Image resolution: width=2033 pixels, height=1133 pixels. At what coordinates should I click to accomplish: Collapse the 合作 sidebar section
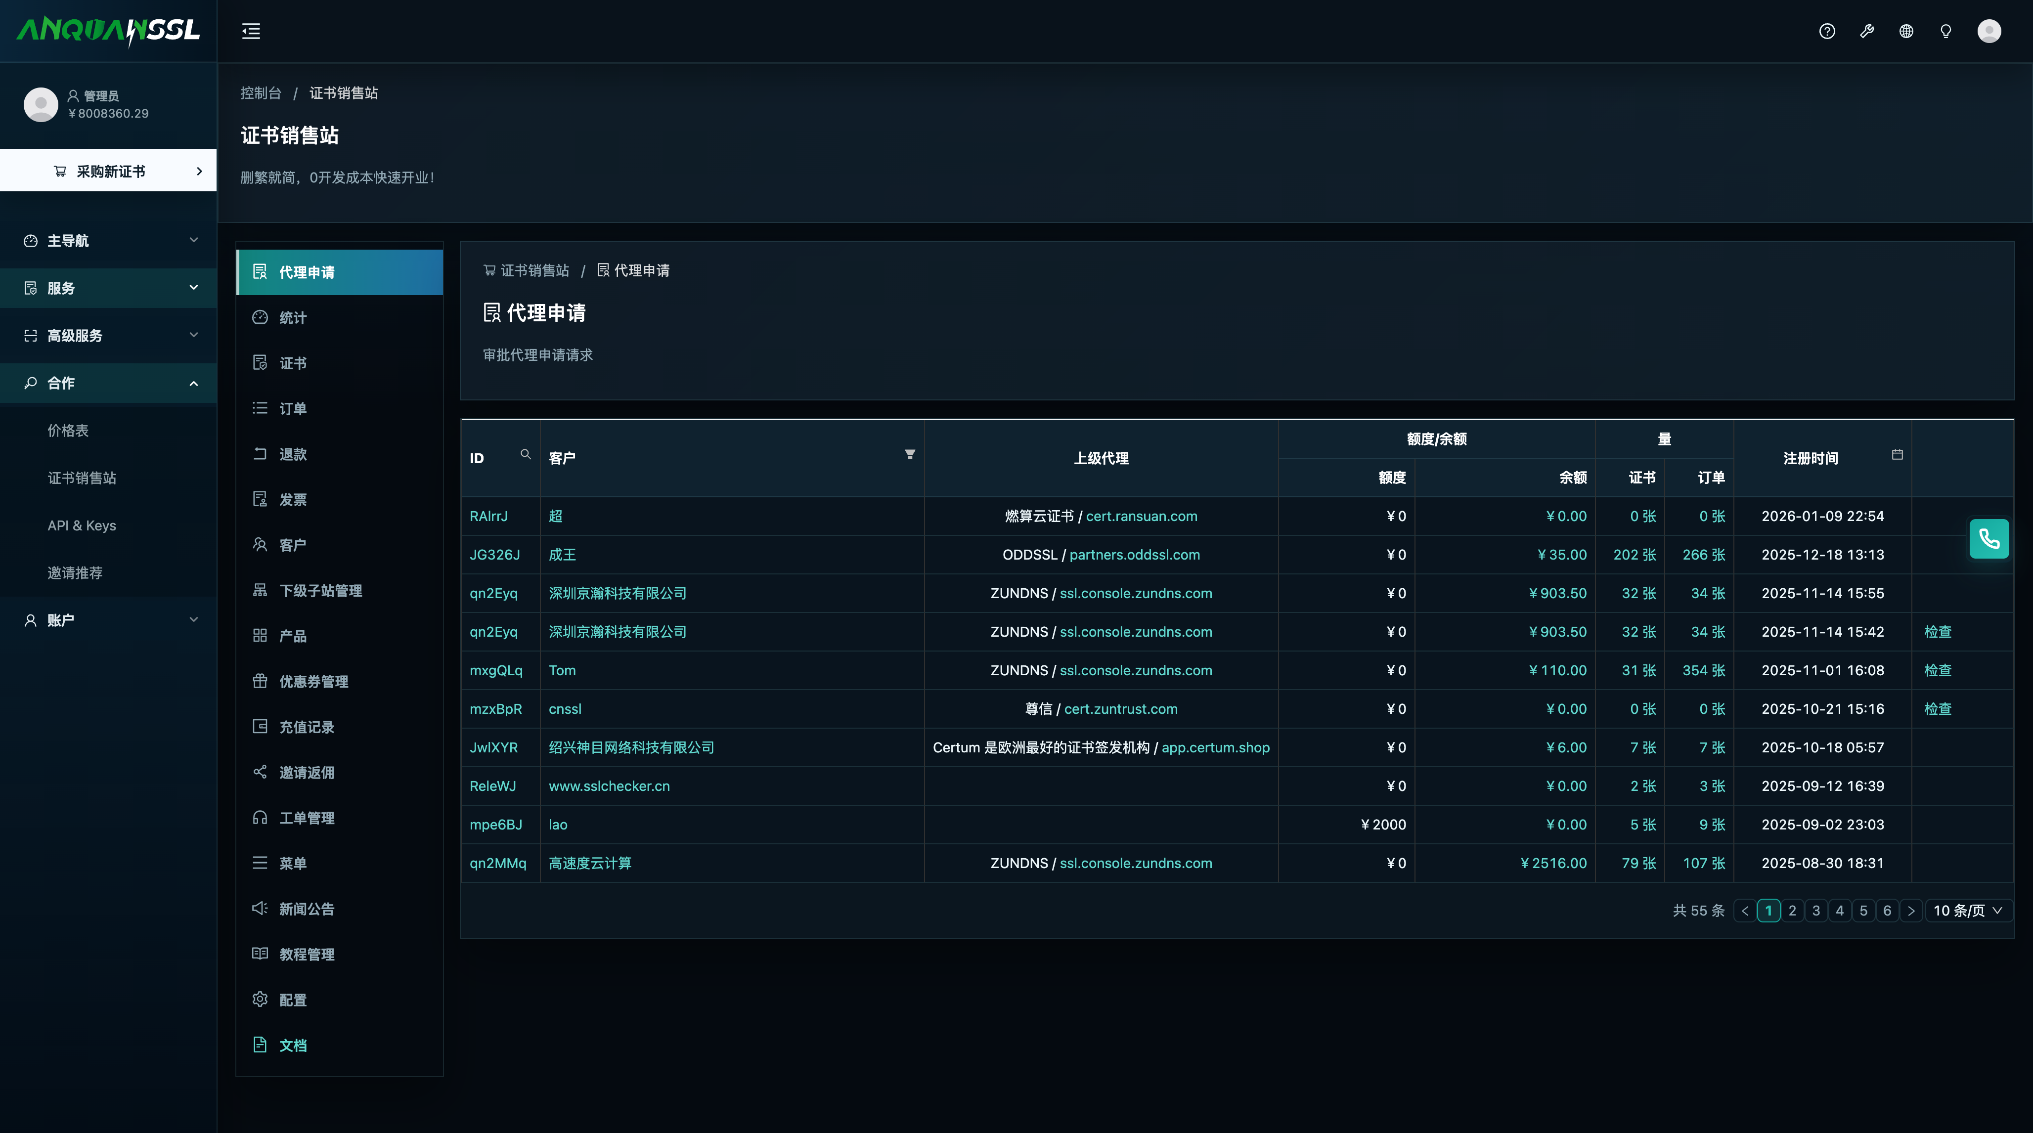109,384
